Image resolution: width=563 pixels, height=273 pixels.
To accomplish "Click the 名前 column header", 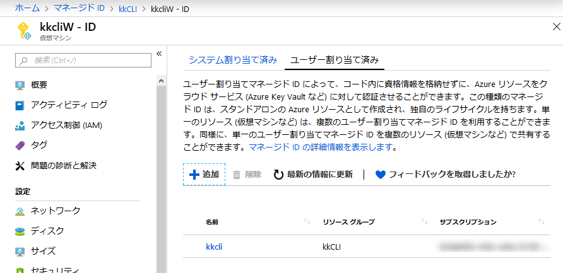I will [x=212, y=222].
